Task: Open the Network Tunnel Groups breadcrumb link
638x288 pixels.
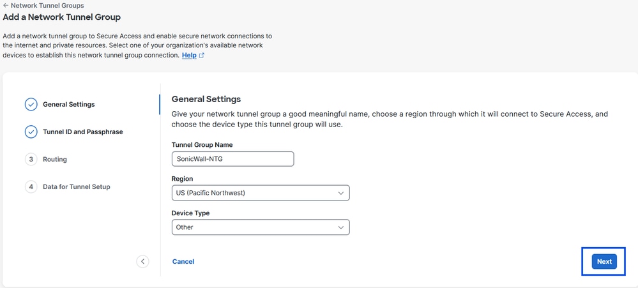Action: point(47,5)
